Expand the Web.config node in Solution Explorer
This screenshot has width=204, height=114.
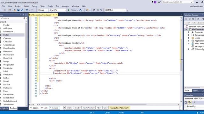coord(189,49)
